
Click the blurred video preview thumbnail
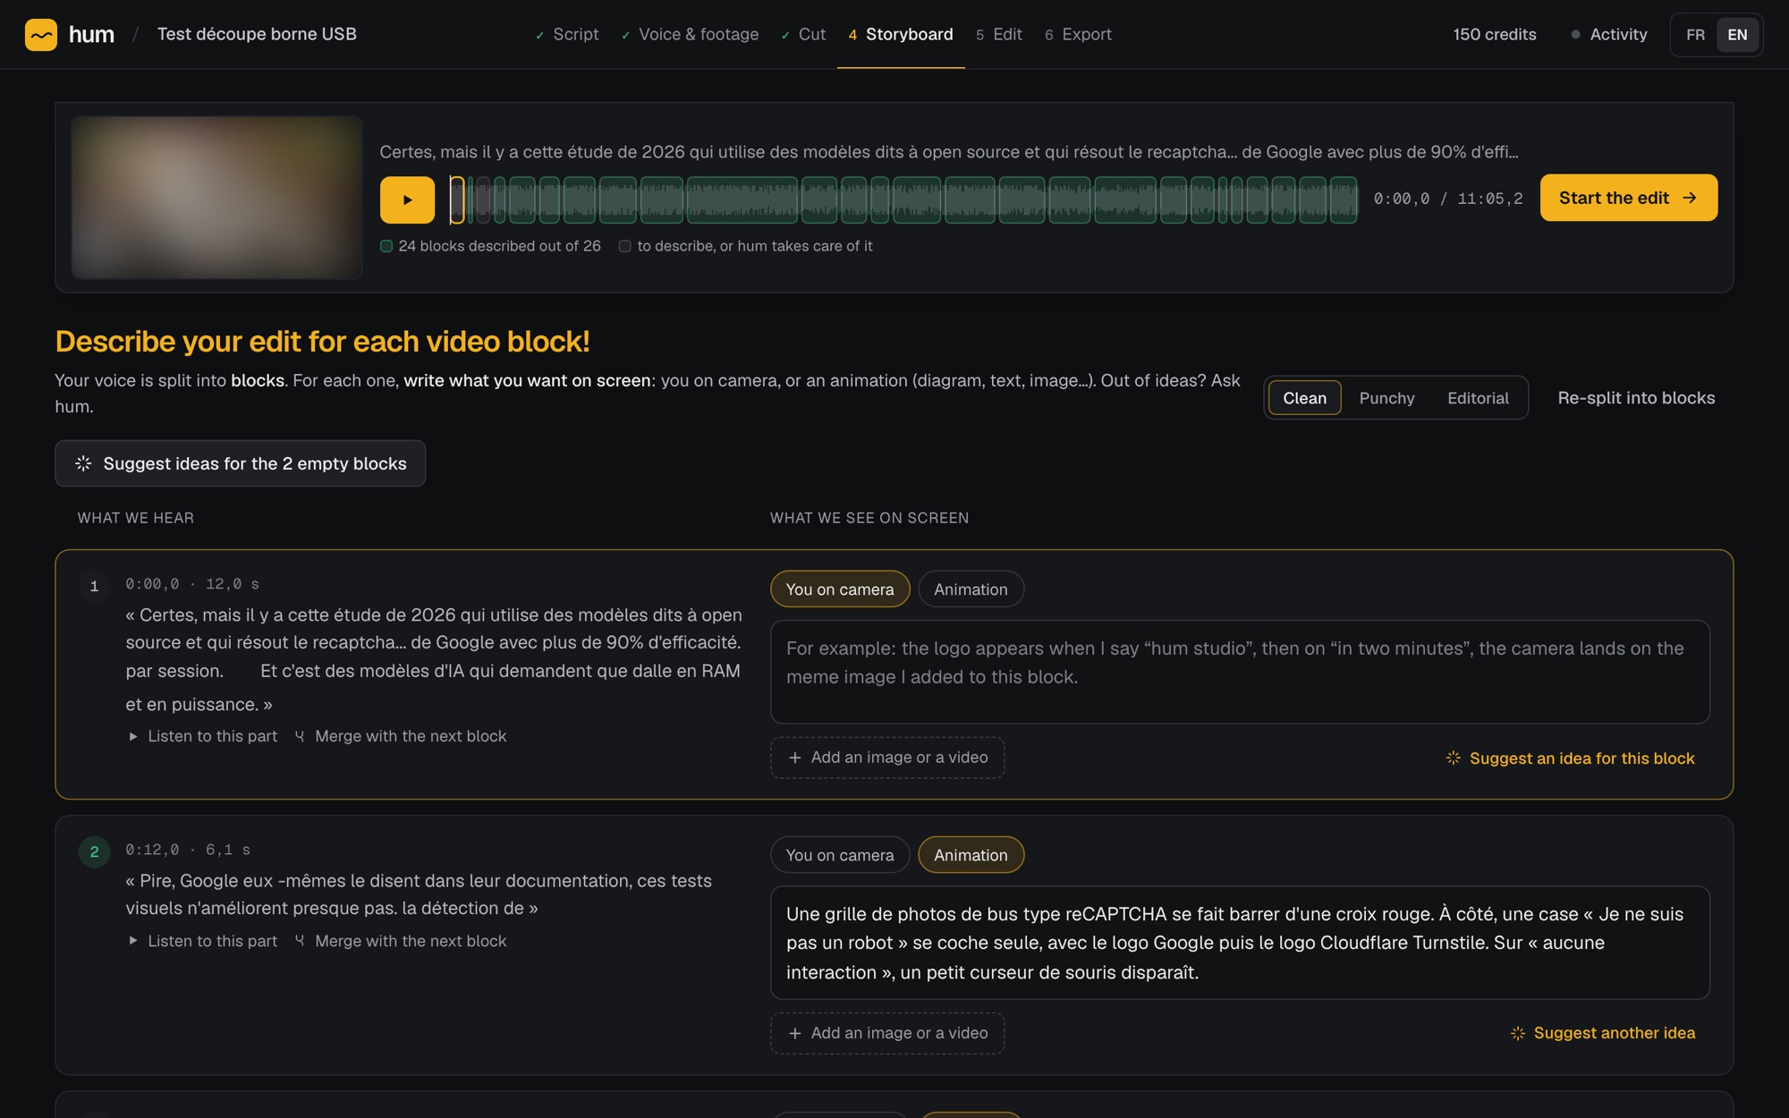point(216,198)
